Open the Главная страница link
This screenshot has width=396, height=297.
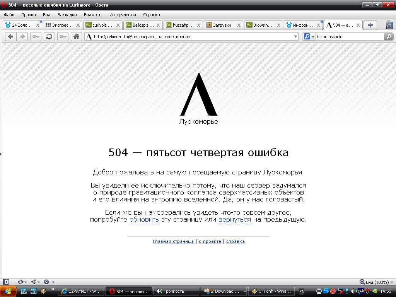[173, 241]
